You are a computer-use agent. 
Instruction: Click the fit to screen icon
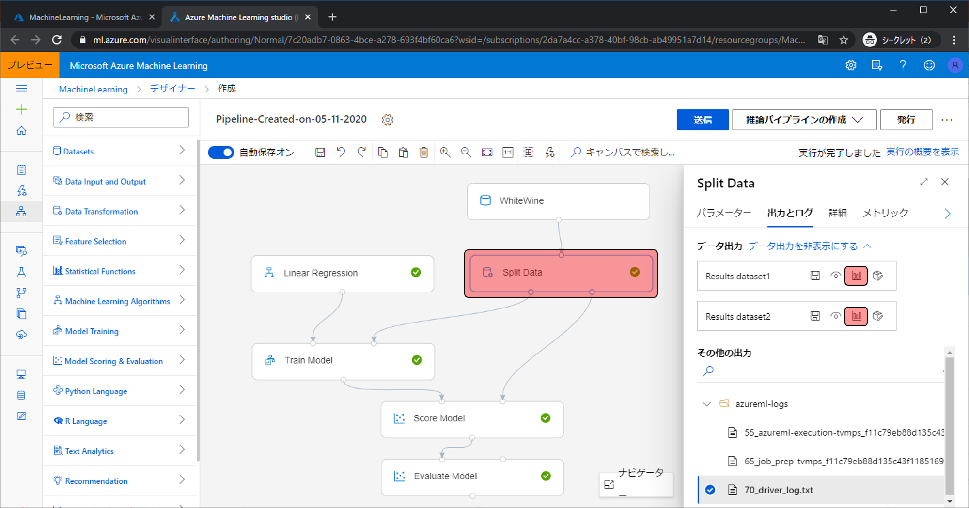pos(487,153)
